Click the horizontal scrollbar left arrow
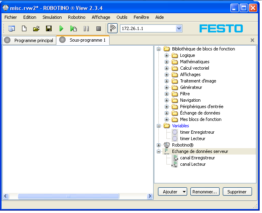The width and height of the screenshot is (262, 213). [x=6, y=196]
